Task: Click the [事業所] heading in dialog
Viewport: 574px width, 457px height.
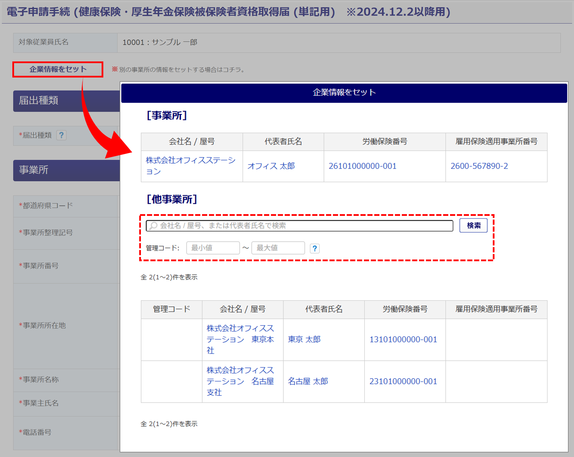Action: (x=167, y=115)
